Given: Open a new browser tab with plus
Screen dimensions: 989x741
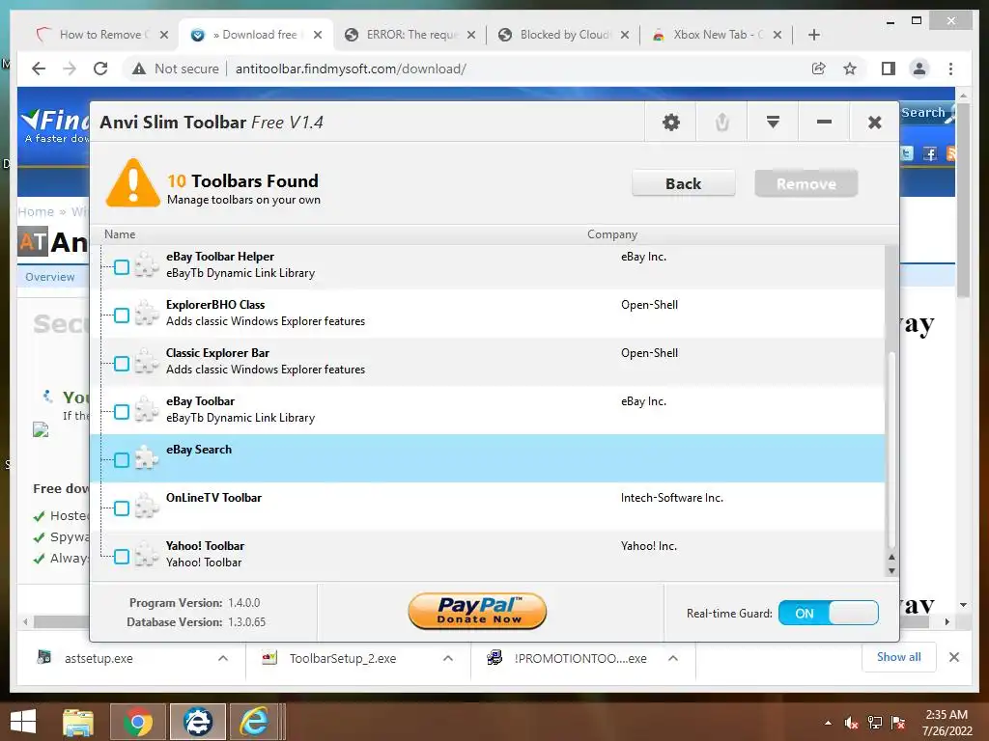Looking at the screenshot, I should point(813,35).
